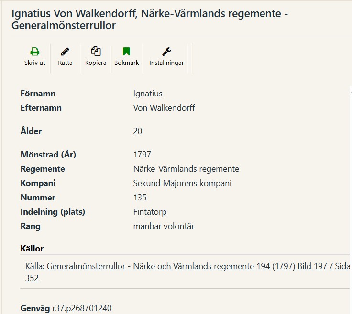
Task: Click the 'Källor' section heading
Action: click(x=32, y=249)
